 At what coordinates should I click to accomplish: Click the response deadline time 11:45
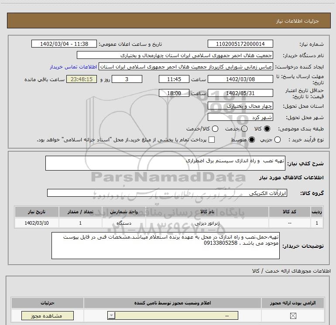coord(174,79)
